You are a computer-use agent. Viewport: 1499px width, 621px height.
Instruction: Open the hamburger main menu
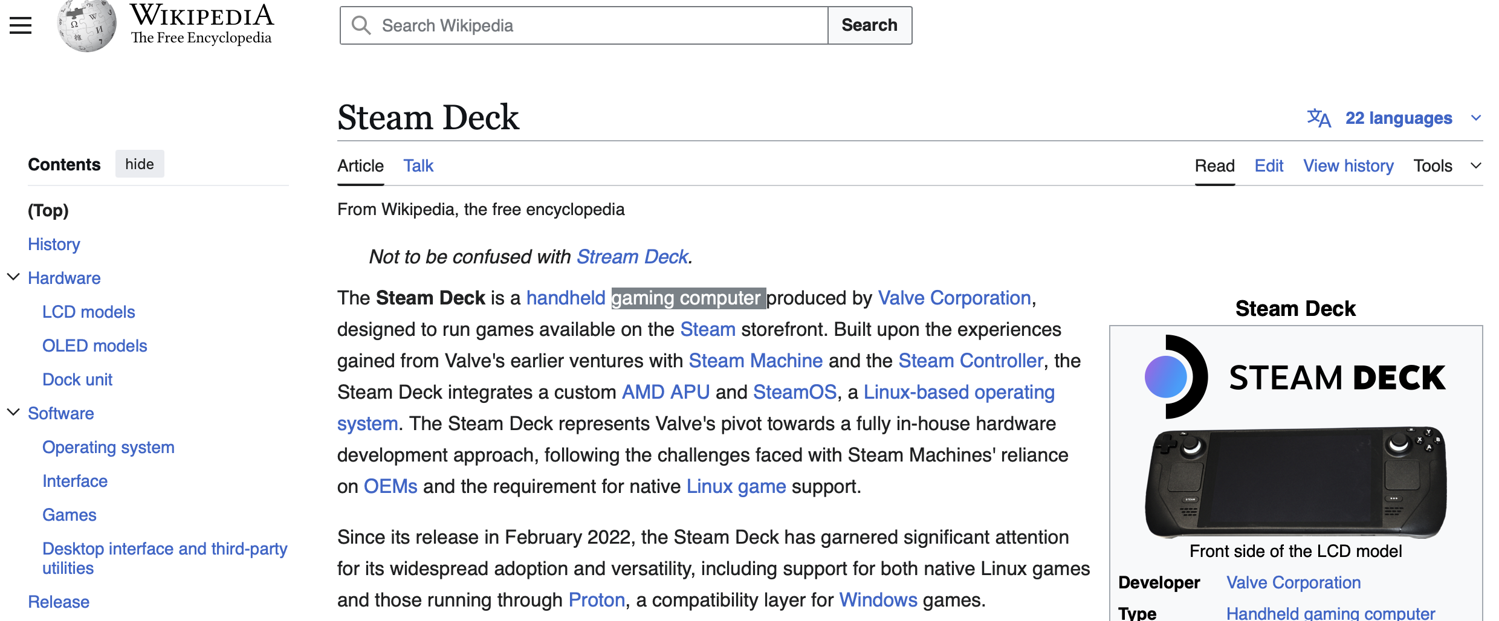click(21, 25)
